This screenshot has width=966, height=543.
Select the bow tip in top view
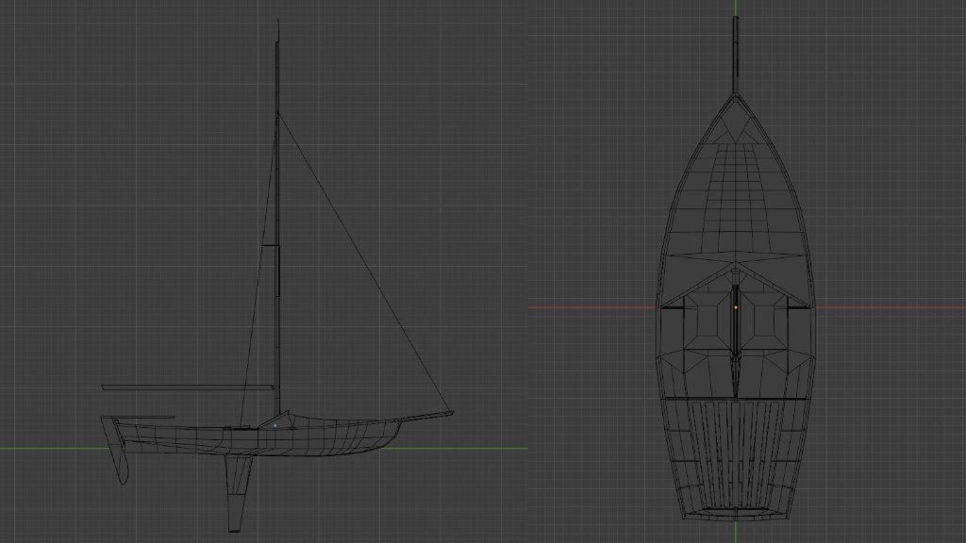[x=735, y=96]
